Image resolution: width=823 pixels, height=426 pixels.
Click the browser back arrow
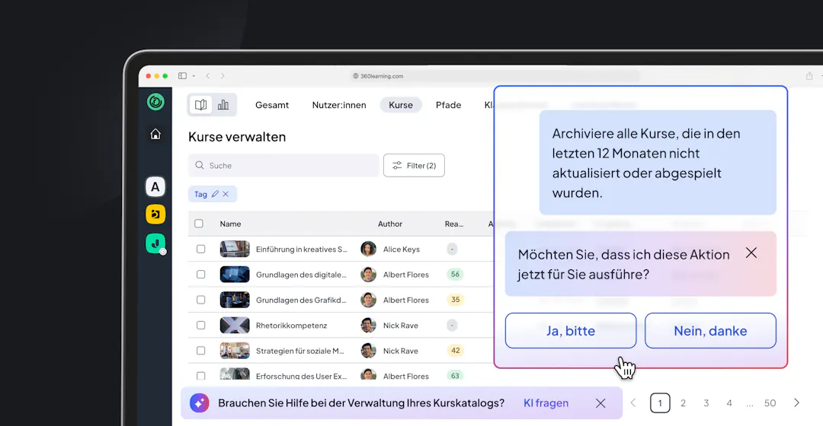click(x=208, y=76)
